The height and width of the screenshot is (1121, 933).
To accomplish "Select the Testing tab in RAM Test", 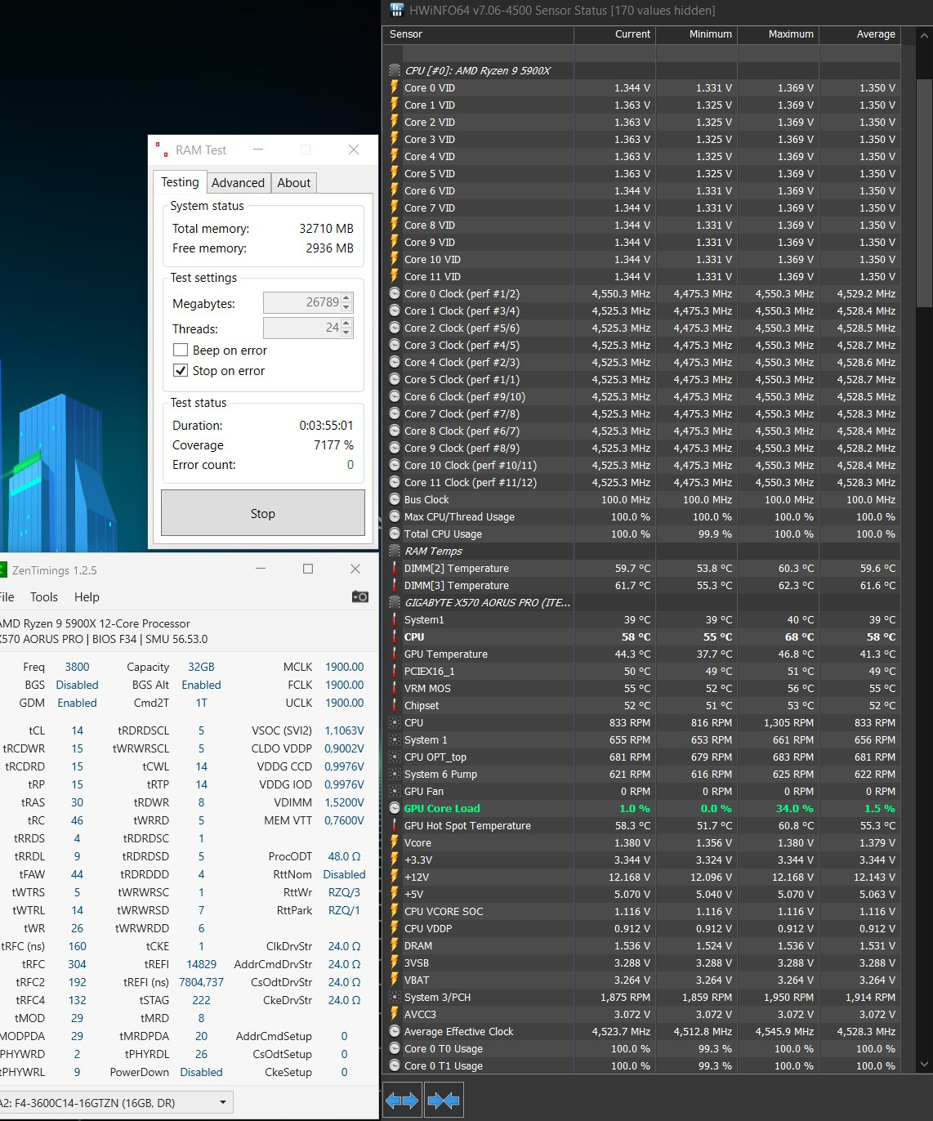I will pyautogui.click(x=180, y=181).
